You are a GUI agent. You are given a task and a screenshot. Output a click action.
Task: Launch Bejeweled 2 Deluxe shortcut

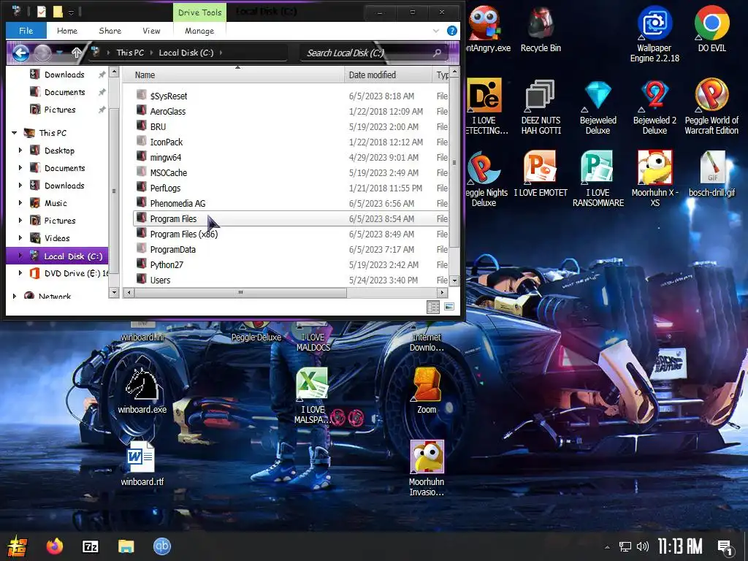pos(654,107)
